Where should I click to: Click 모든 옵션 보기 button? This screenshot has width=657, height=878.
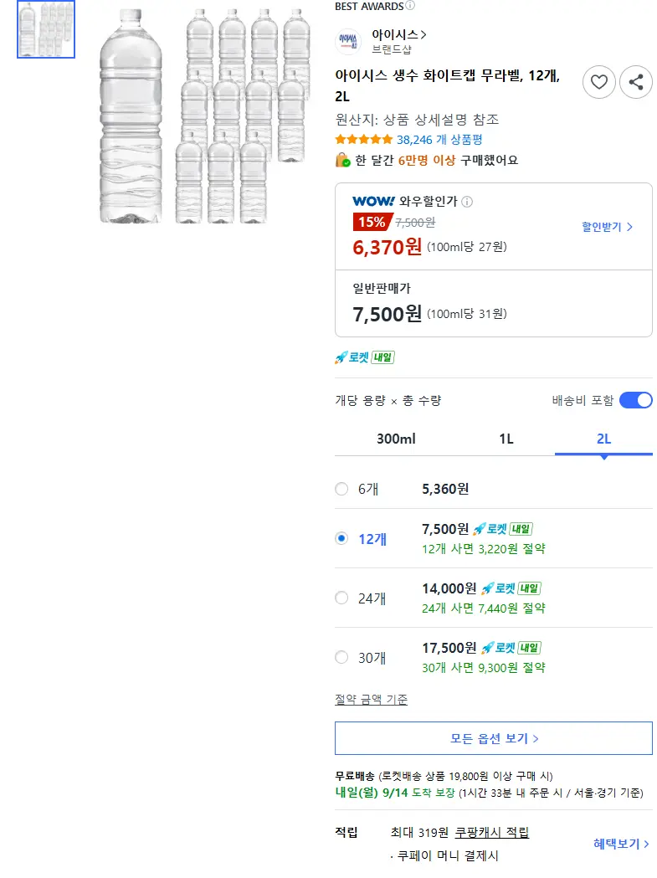(494, 738)
